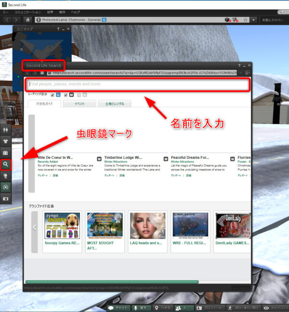289x312 pixels.
Task: Click the minimap view area
Action: (42, 47)
